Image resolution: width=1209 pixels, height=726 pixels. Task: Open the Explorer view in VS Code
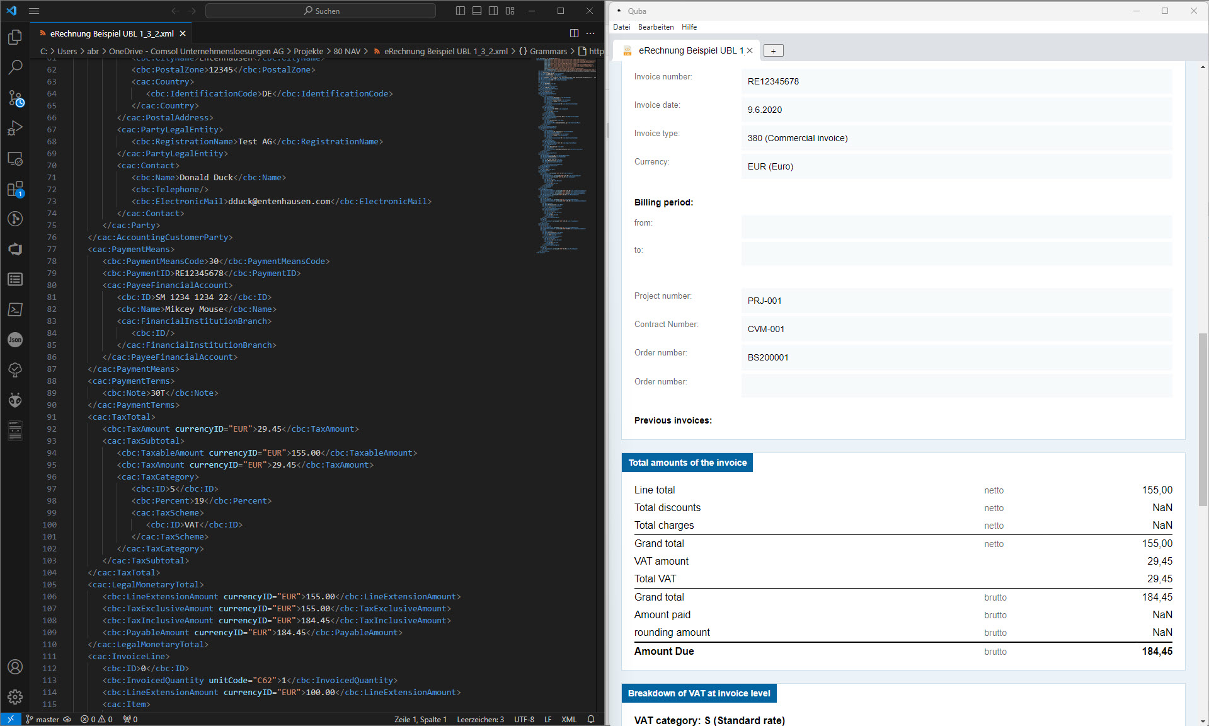15,37
